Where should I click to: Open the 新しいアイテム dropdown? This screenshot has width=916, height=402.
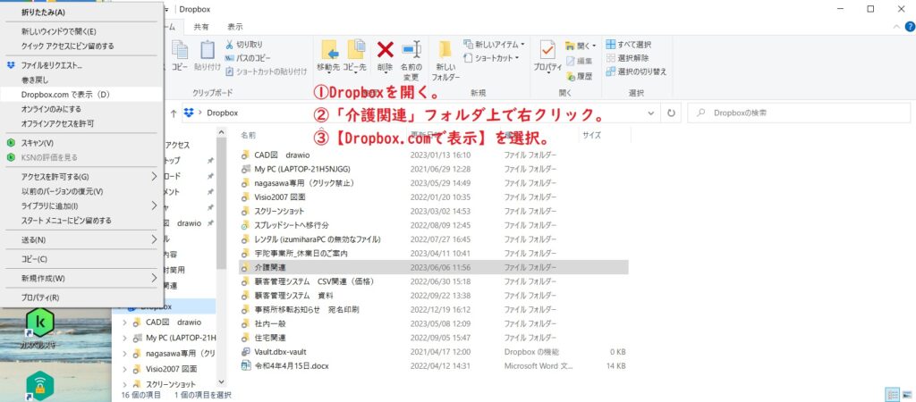click(x=496, y=45)
